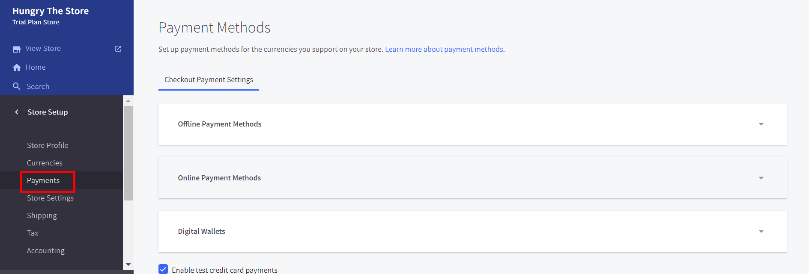The width and height of the screenshot is (809, 274).
Task: Open the Accounting section
Action: click(x=45, y=250)
